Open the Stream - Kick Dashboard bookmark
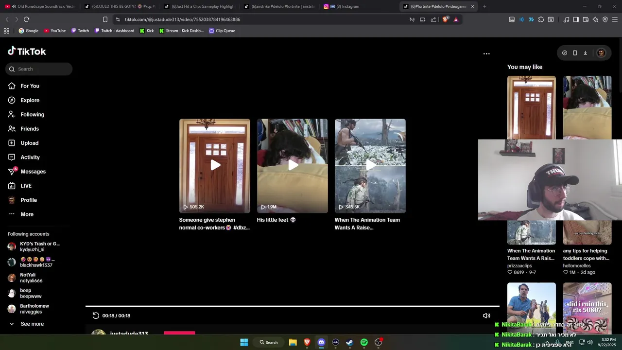The image size is (622, 350). tap(181, 31)
